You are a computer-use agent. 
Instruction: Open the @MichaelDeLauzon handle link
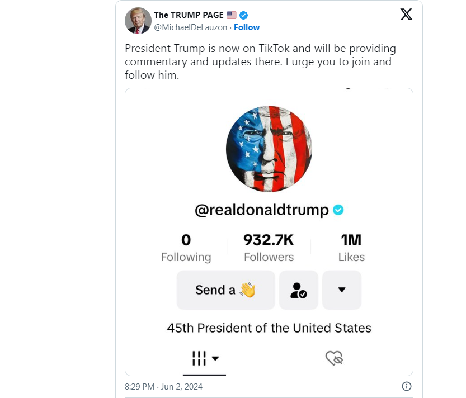point(191,27)
